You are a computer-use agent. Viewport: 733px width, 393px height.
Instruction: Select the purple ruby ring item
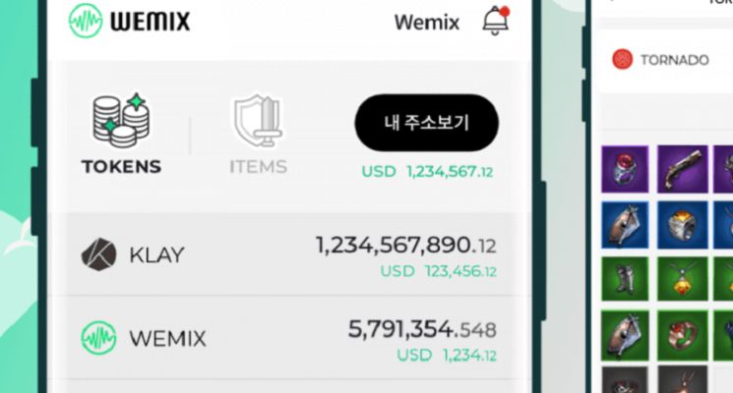(625, 169)
